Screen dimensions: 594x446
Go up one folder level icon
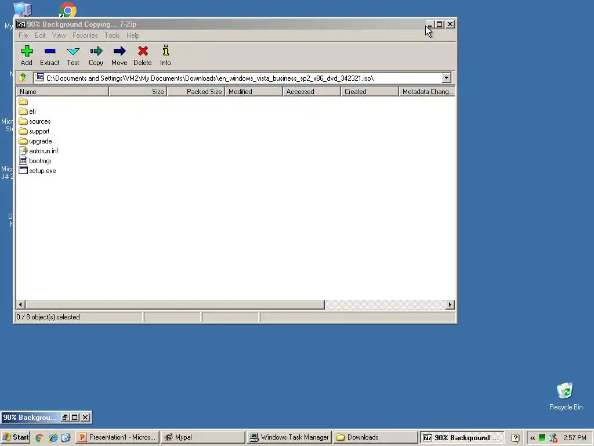pos(23,78)
